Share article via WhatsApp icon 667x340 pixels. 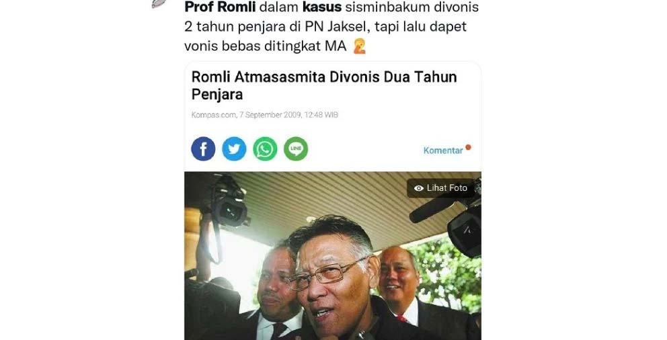pos(265,148)
